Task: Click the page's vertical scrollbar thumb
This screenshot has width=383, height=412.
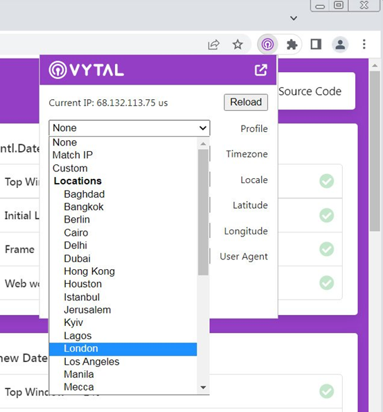Action: [375, 151]
